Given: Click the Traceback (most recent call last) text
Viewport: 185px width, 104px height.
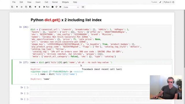Looking at the screenshot, I should tap(102, 69).
